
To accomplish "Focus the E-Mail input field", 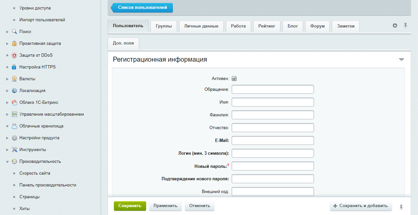I will [273, 141].
